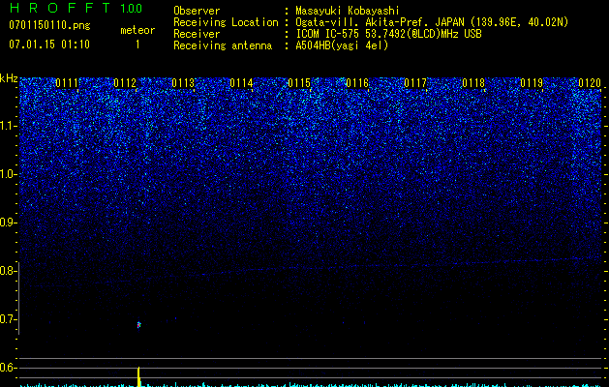Viewport: 609px width, 387px height.
Task: Click the 0.9 kHz axis label
Action: pos(7,223)
